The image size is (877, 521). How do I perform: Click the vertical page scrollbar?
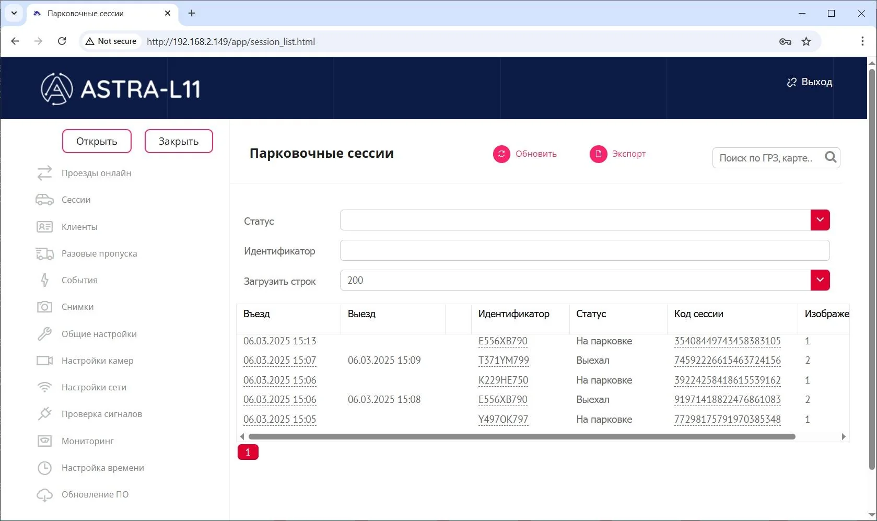(x=871, y=269)
